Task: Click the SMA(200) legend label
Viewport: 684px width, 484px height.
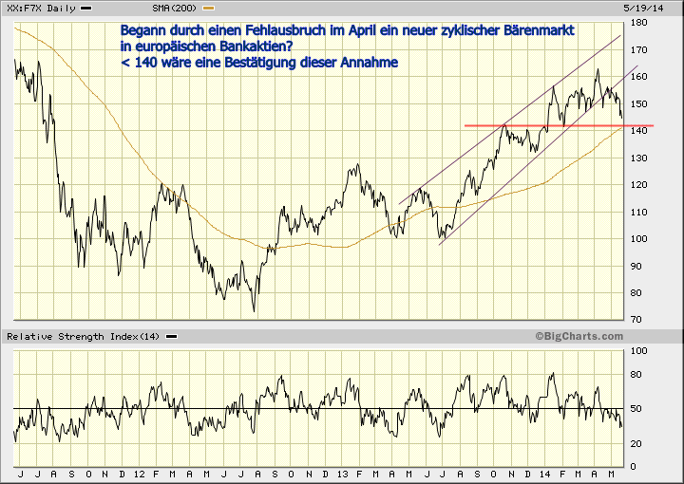Action: click(x=175, y=9)
